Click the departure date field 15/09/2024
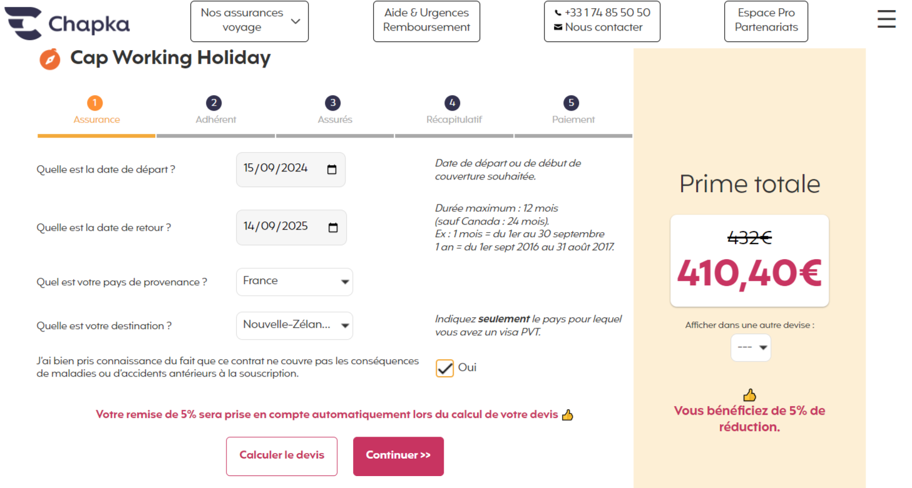The width and height of the screenshot is (912, 488). 290,169
